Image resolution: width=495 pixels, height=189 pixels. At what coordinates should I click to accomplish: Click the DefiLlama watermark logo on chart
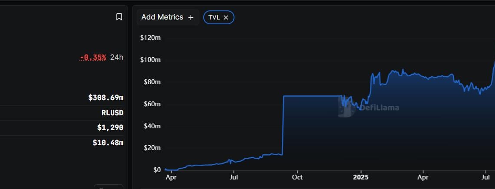(368, 107)
